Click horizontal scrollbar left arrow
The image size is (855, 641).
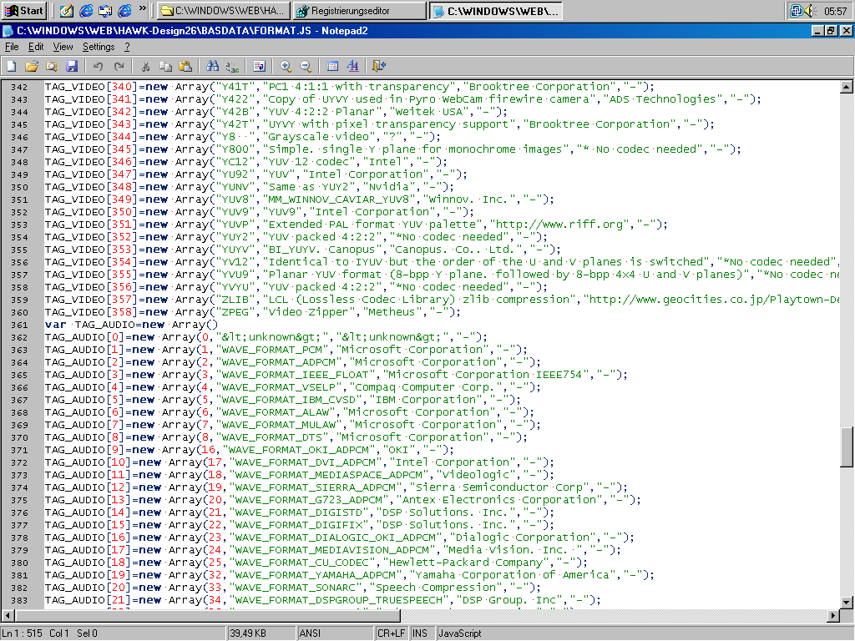pyautogui.click(x=8, y=615)
